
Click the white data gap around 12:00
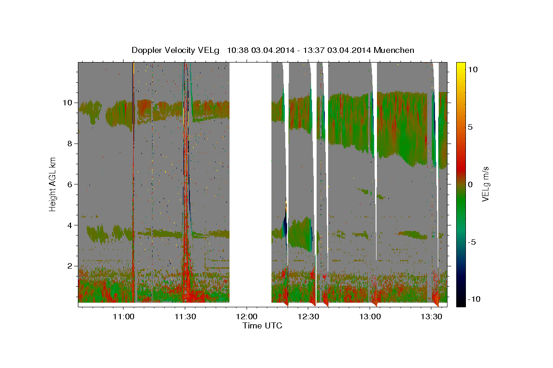click(x=250, y=184)
